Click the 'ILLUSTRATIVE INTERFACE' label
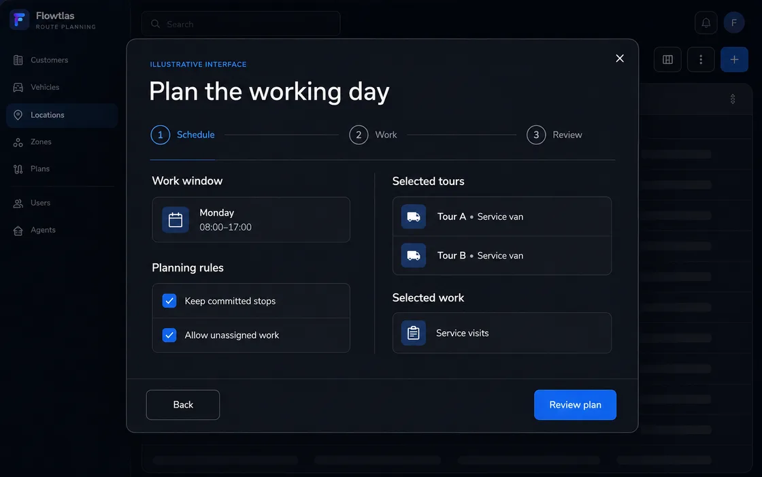The width and height of the screenshot is (762, 477). coord(198,64)
